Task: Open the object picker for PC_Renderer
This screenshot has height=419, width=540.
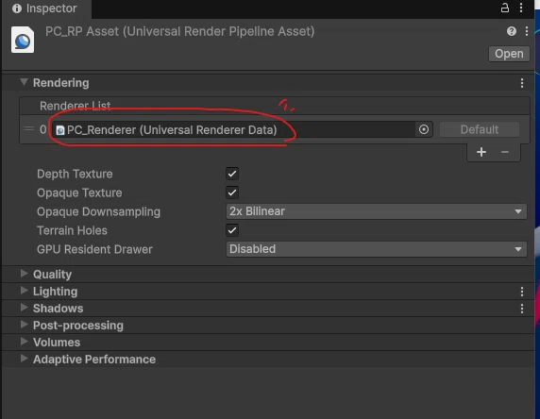Action: (424, 129)
